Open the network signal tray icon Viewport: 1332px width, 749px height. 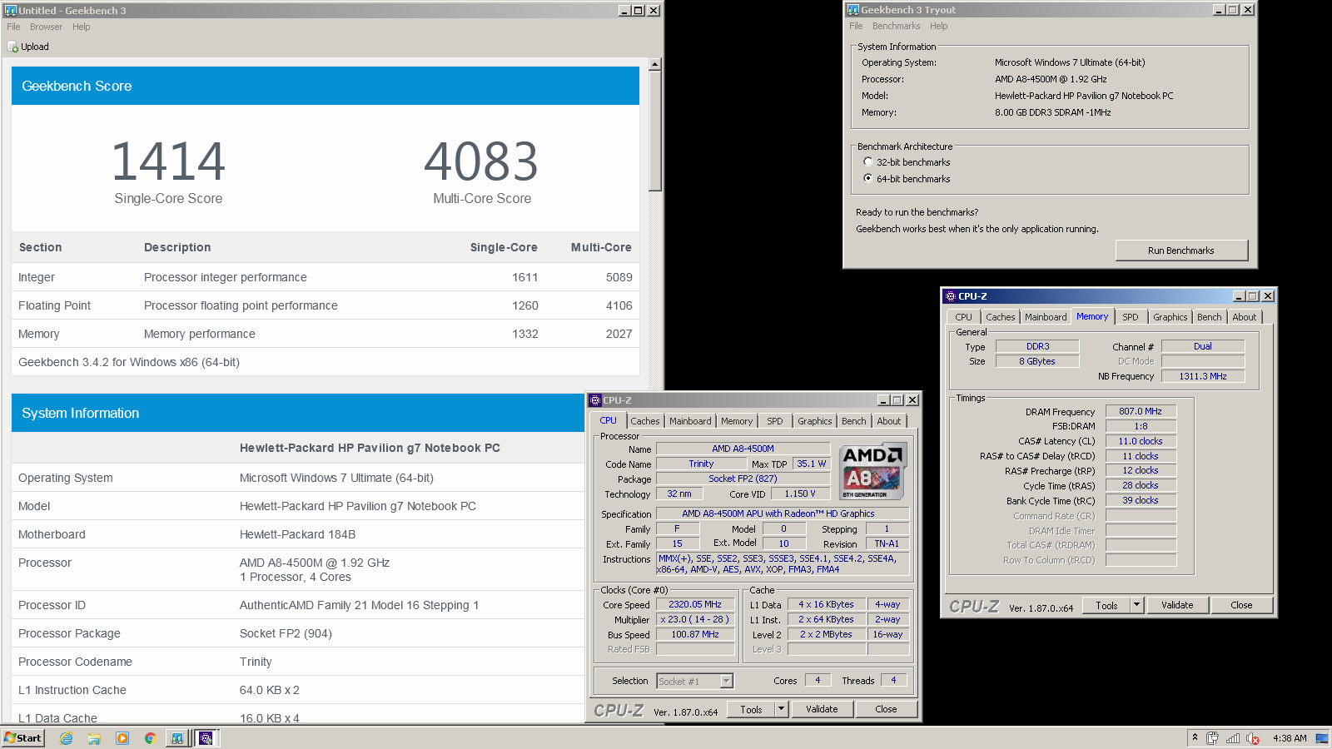[x=1233, y=738]
